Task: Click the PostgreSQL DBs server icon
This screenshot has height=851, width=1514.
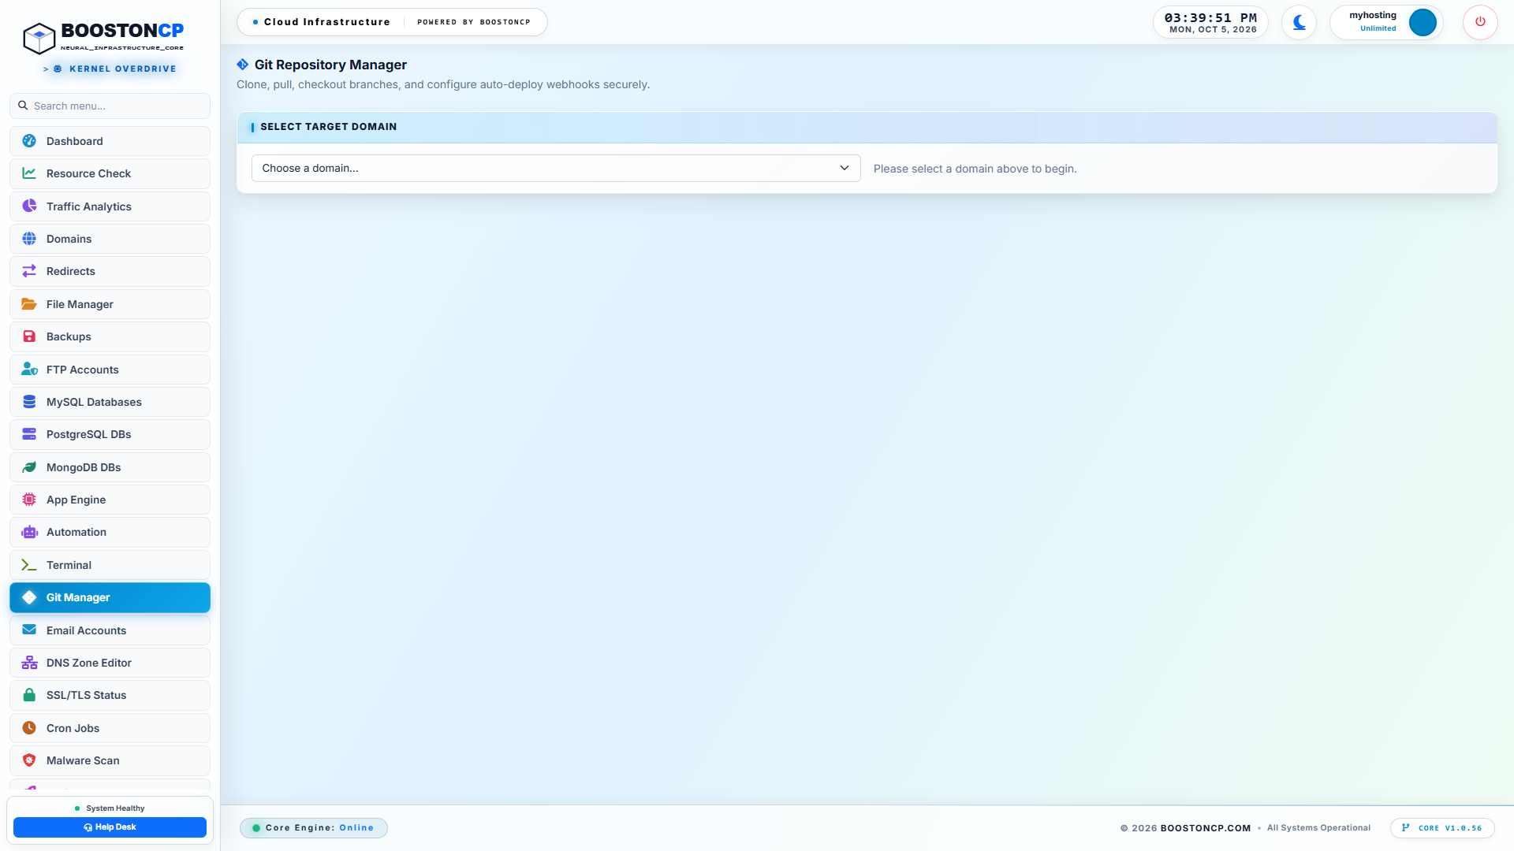Action: [29, 434]
